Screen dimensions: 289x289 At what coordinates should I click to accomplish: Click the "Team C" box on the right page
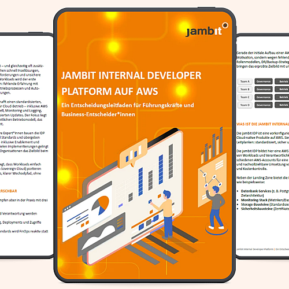(245, 97)
